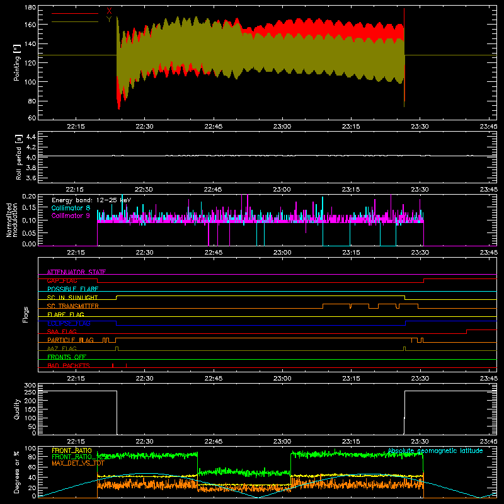
Task: Click the 'Flags' vertical axis title
Action: tap(26, 314)
